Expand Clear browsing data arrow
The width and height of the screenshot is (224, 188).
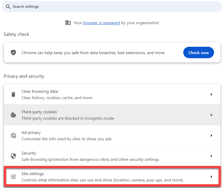coord(212,94)
